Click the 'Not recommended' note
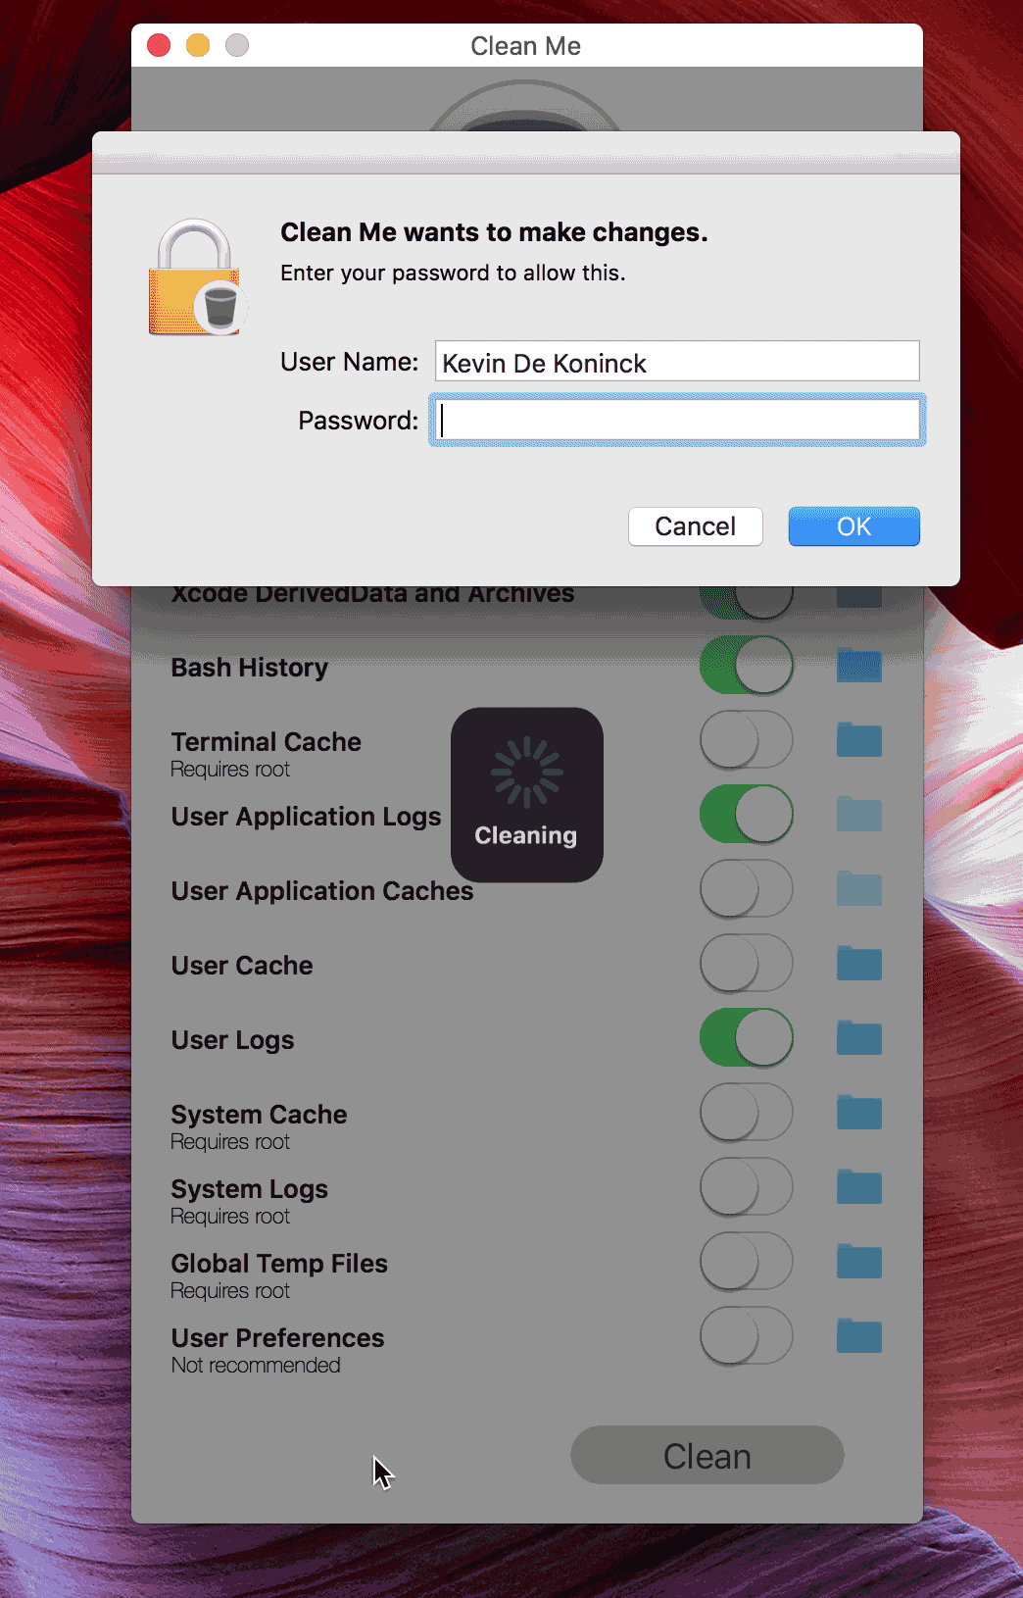The width and height of the screenshot is (1023, 1598). (x=256, y=1366)
